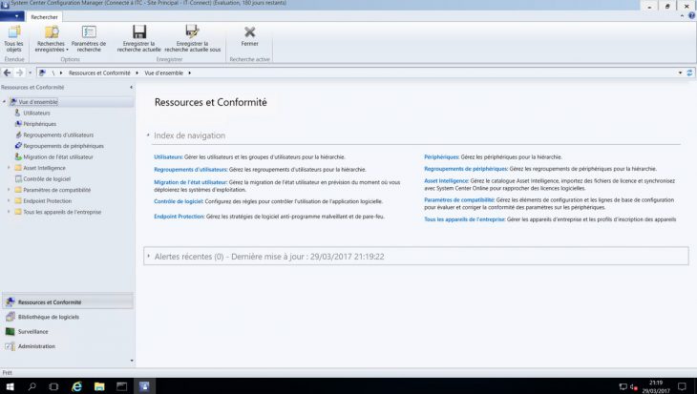Expand the Asset Intelligence tree node
The image size is (697, 394).
[9, 168]
